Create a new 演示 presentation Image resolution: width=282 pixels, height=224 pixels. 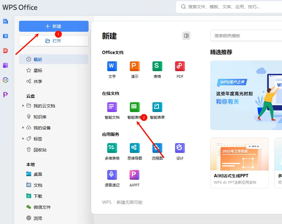[x=135, y=70]
